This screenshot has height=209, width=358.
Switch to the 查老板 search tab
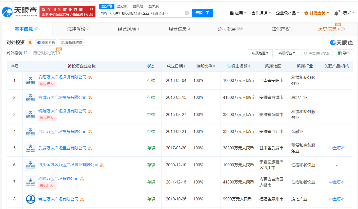click(x=122, y=6)
